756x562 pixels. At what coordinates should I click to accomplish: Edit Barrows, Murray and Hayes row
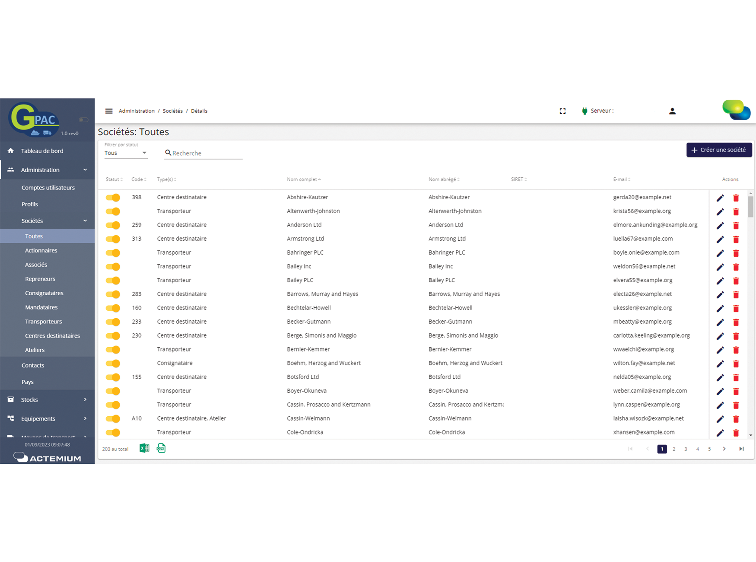(720, 295)
